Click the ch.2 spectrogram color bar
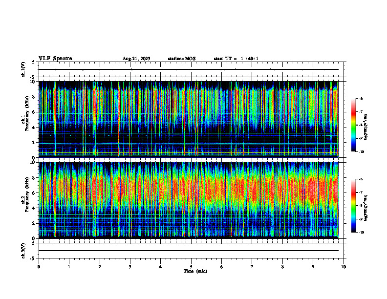The height and width of the screenshot is (299, 387). 353,206
